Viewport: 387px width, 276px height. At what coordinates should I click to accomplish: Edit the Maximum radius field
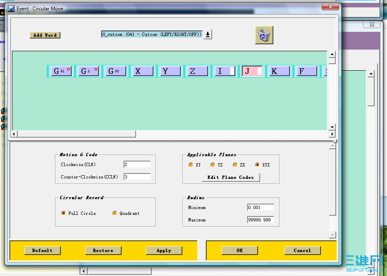[x=260, y=220]
